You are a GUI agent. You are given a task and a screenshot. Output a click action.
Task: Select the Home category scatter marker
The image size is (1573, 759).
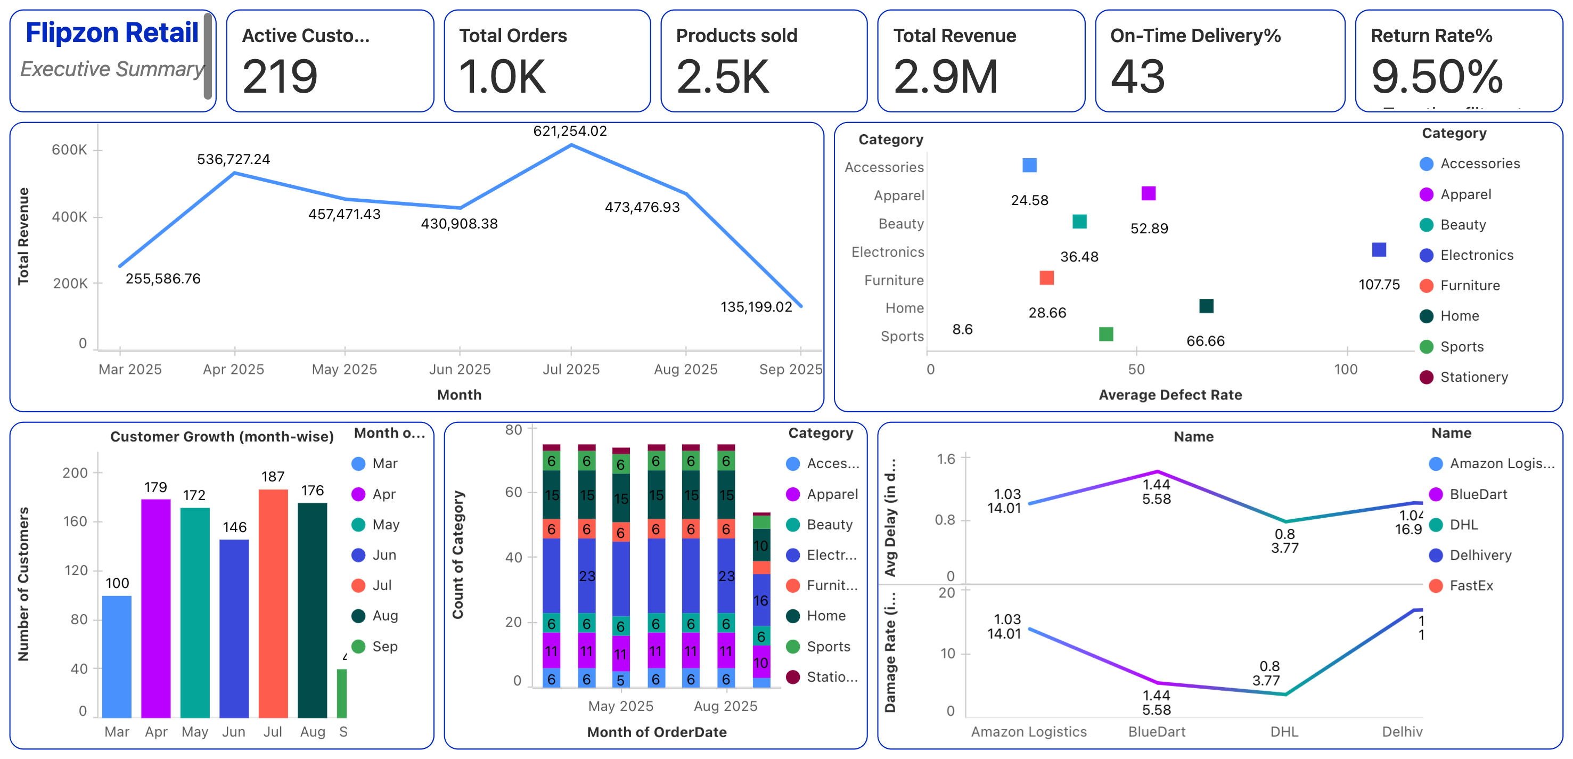point(1206,306)
